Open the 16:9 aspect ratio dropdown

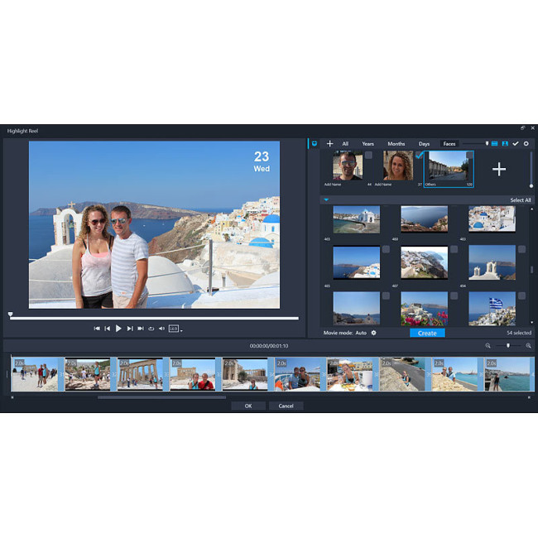175,329
